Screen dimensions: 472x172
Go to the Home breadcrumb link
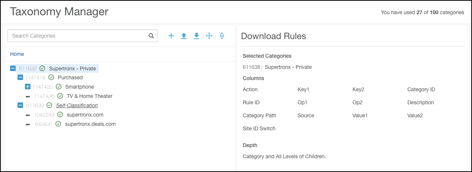coord(17,54)
